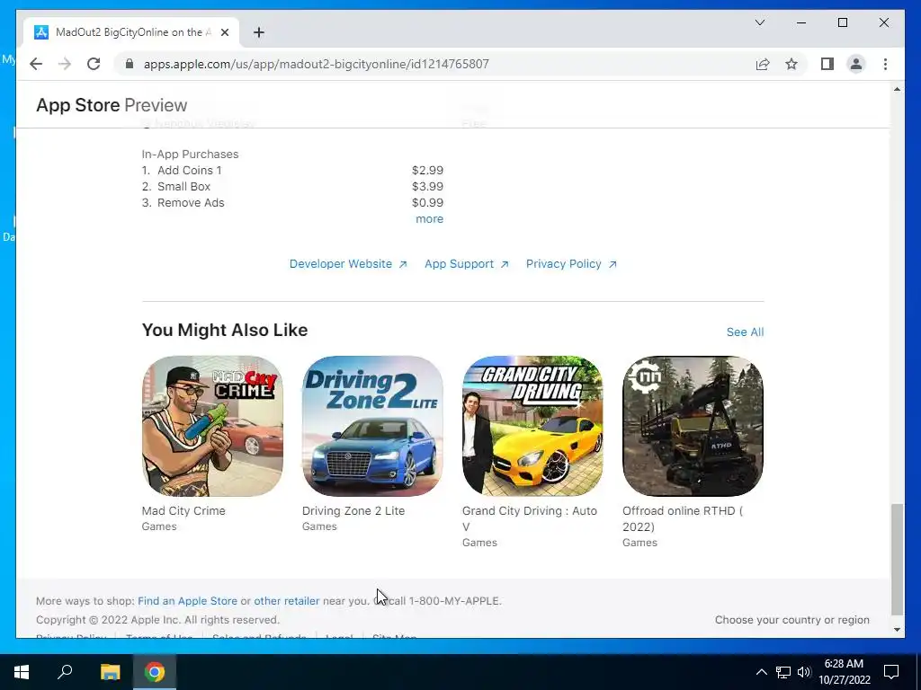Open the Chrome profile avatar menu

pos(856,64)
